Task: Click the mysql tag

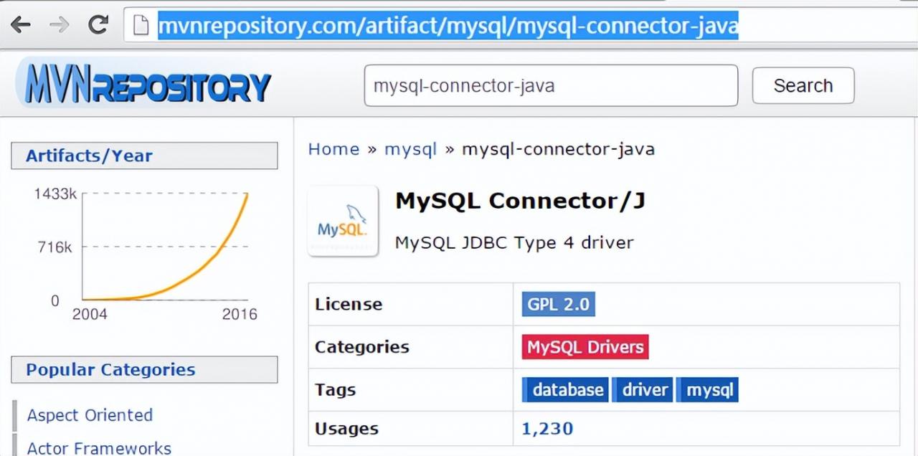Action: pos(707,390)
